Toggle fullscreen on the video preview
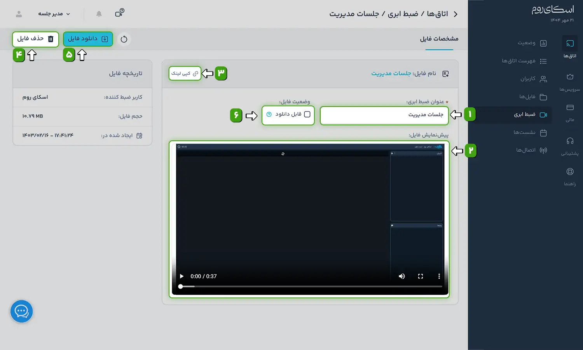The width and height of the screenshot is (583, 350). click(x=421, y=276)
